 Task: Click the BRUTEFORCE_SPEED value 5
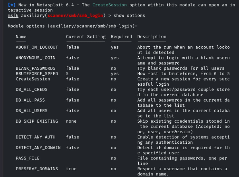(67, 73)
